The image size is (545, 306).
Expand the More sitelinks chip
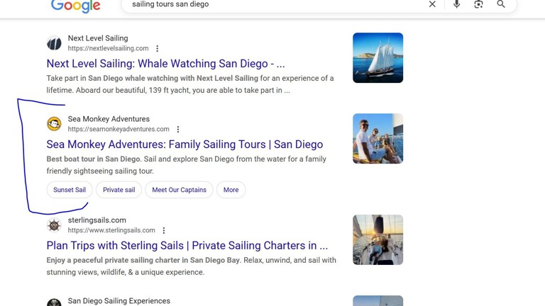231,190
